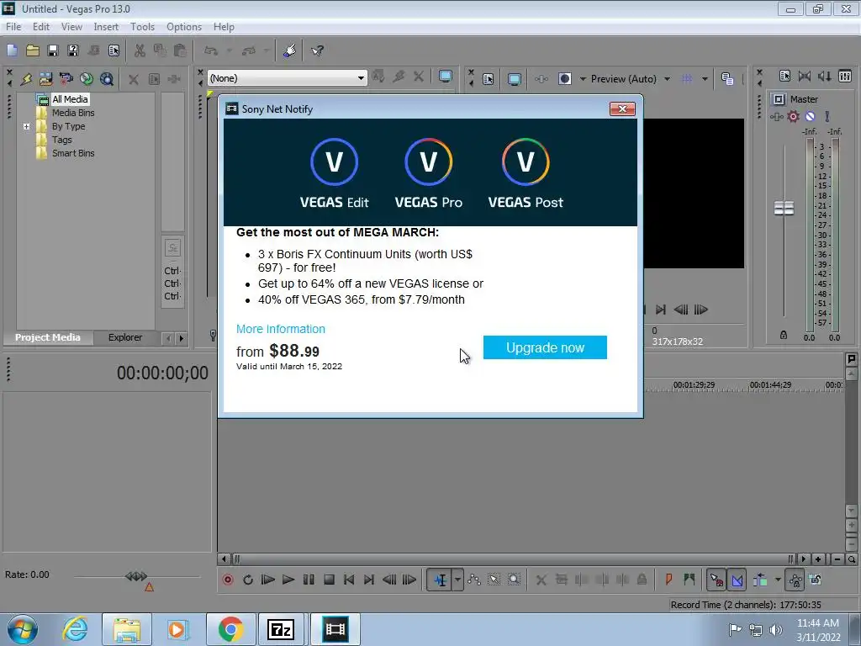
Task: Toggle Mute on Master bus
Action: 810,116
